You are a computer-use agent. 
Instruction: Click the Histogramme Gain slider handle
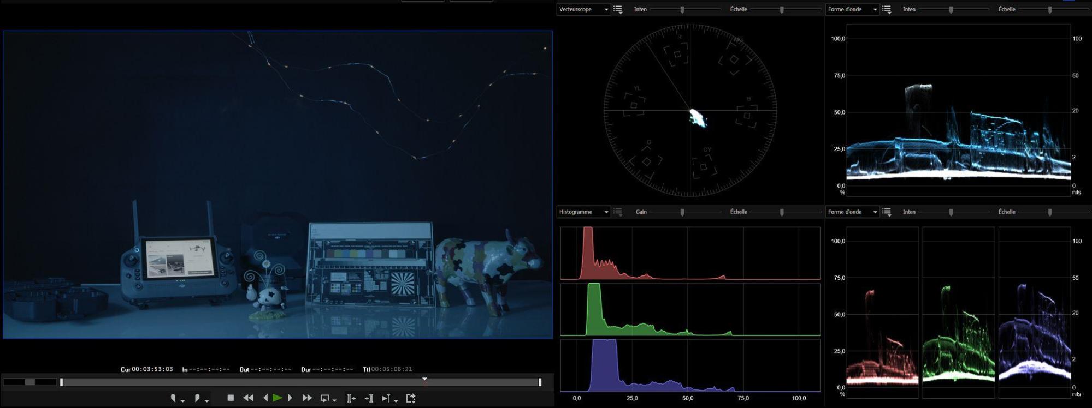click(682, 212)
